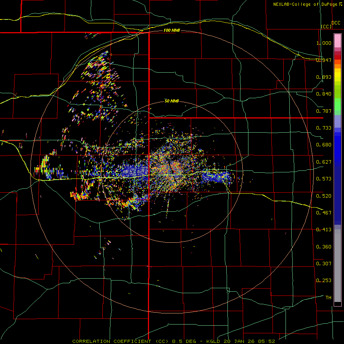Screen dimensions: 344x344
Task: Click the 0.467 scale value
Action: pos(324,213)
